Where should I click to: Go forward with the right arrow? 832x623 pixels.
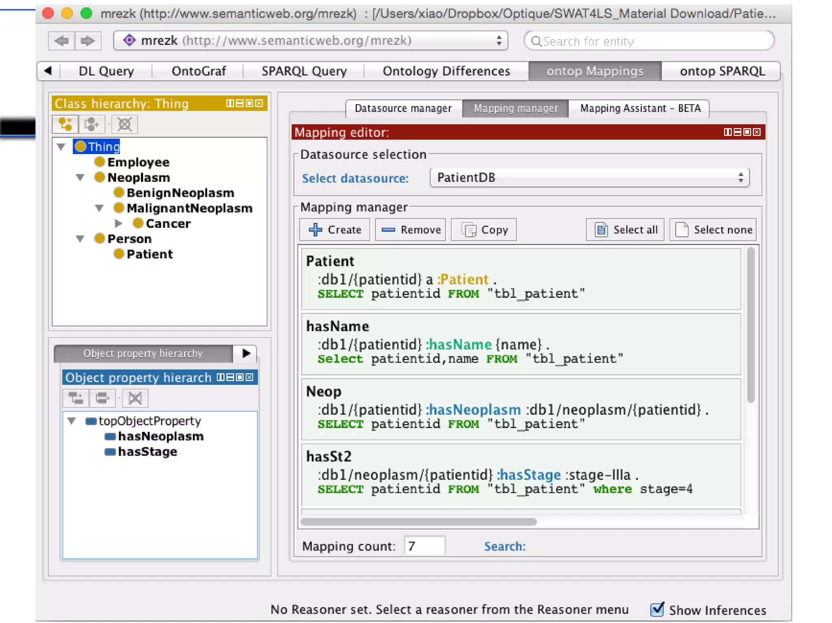click(87, 41)
